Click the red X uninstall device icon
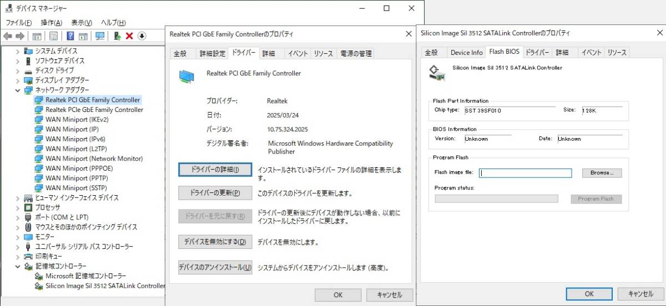This screenshot has width=666, height=306. (129, 36)
